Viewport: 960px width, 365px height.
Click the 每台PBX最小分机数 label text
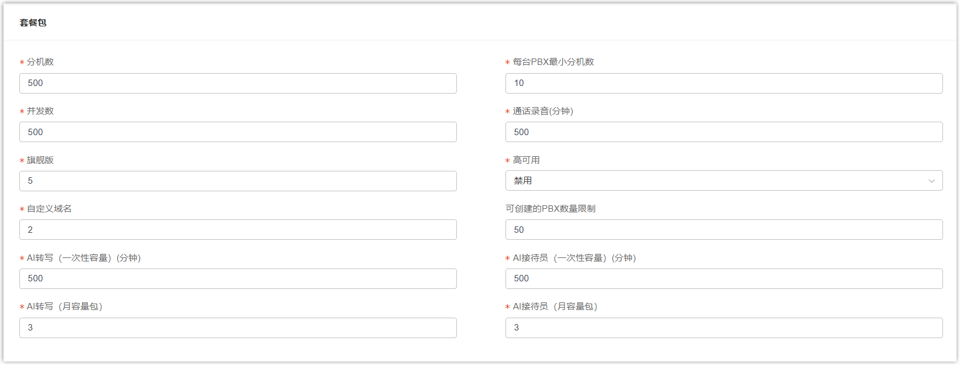553,62
